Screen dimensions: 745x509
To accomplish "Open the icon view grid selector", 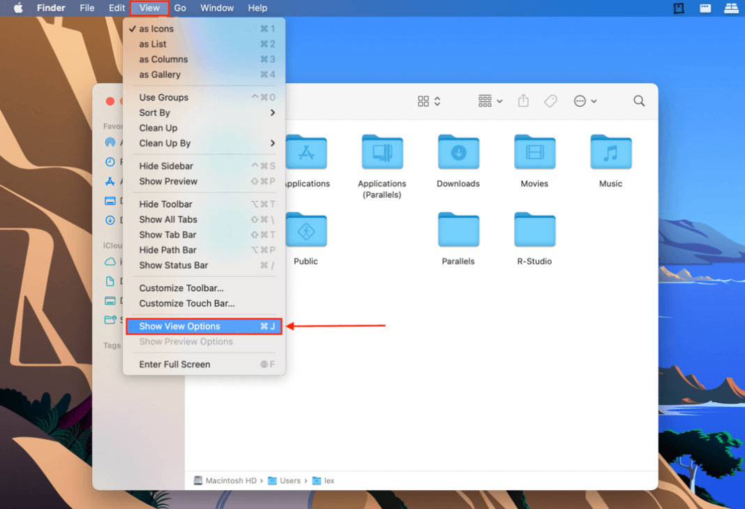I will pyautogui.click(x=427, y=101).
